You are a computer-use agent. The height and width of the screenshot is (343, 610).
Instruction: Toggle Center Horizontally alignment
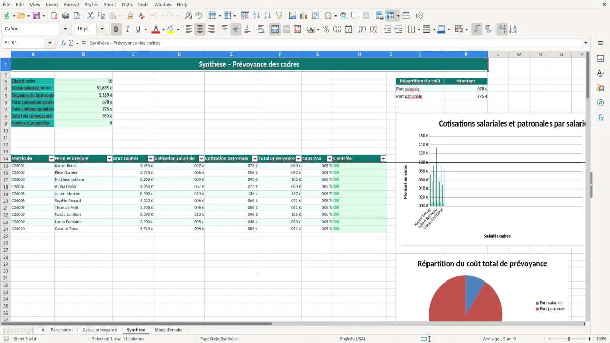200,29
